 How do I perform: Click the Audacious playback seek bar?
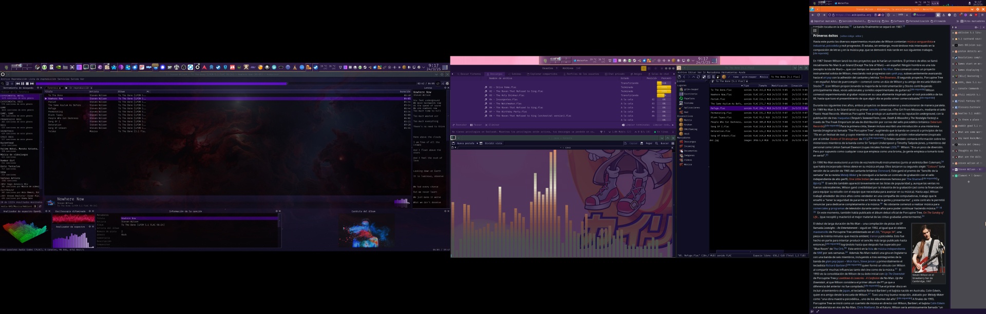[x=226, y=83]
